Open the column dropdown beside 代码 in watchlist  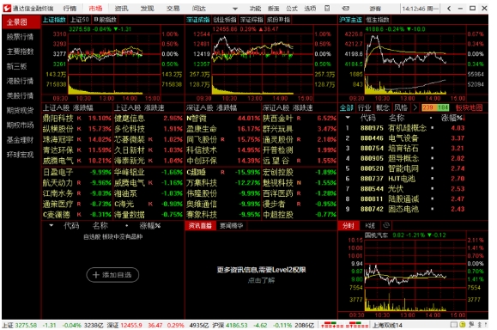(52, 226)
